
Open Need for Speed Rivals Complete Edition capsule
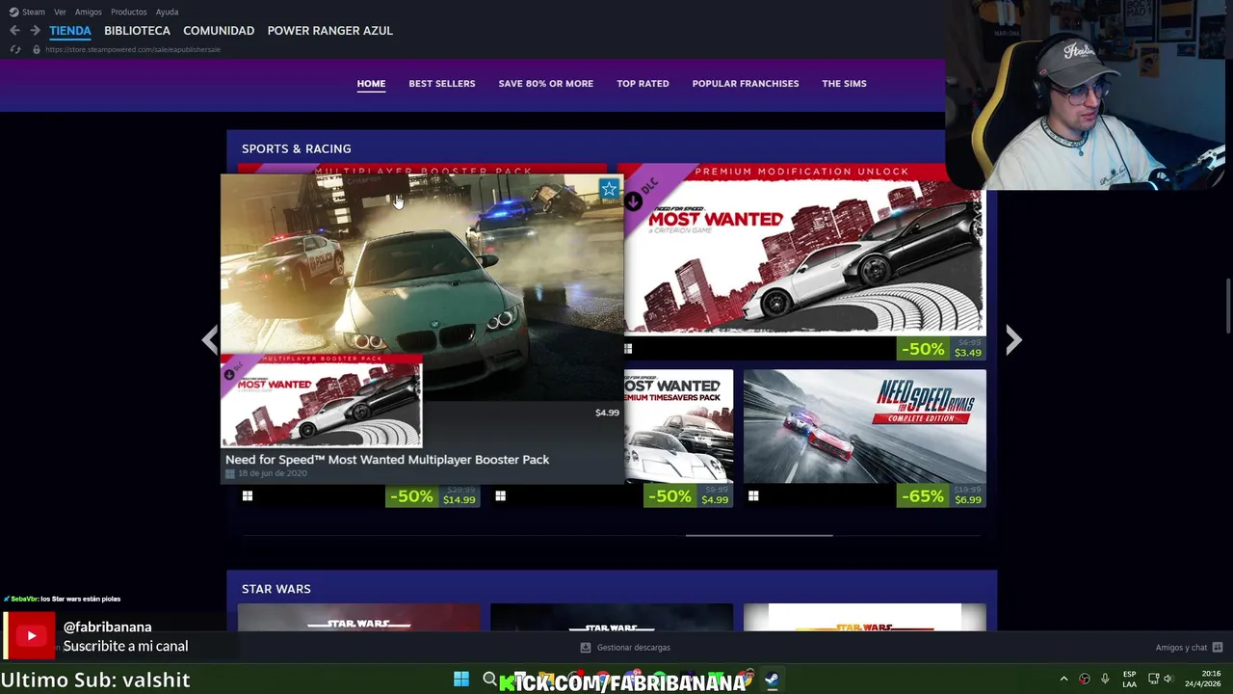865,426
